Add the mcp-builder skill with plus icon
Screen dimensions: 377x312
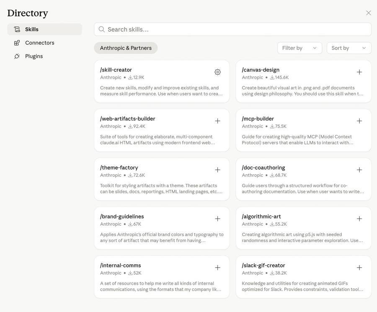359,121
